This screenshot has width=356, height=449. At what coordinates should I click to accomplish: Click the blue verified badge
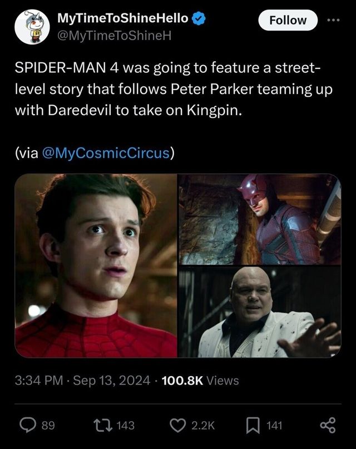pyautogui.click(x=199, y=18)
